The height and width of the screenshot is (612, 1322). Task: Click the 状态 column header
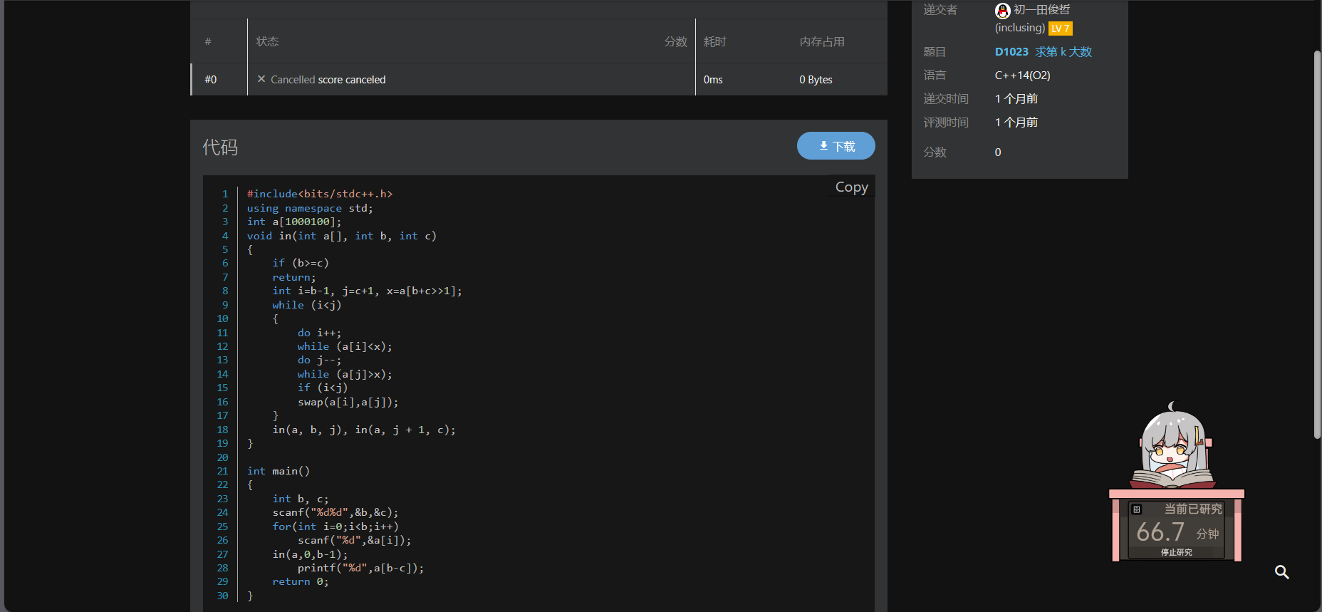(268, 42)
